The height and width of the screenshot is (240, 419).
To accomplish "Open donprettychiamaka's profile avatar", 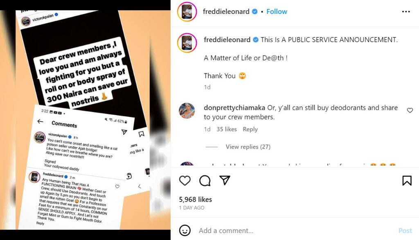I will [x=187, y=110].
